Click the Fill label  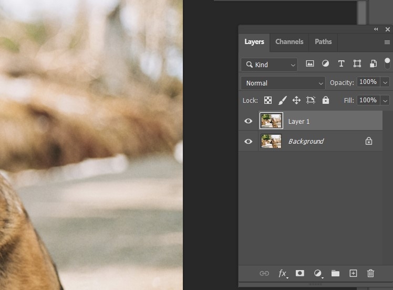tap(349, 101)
